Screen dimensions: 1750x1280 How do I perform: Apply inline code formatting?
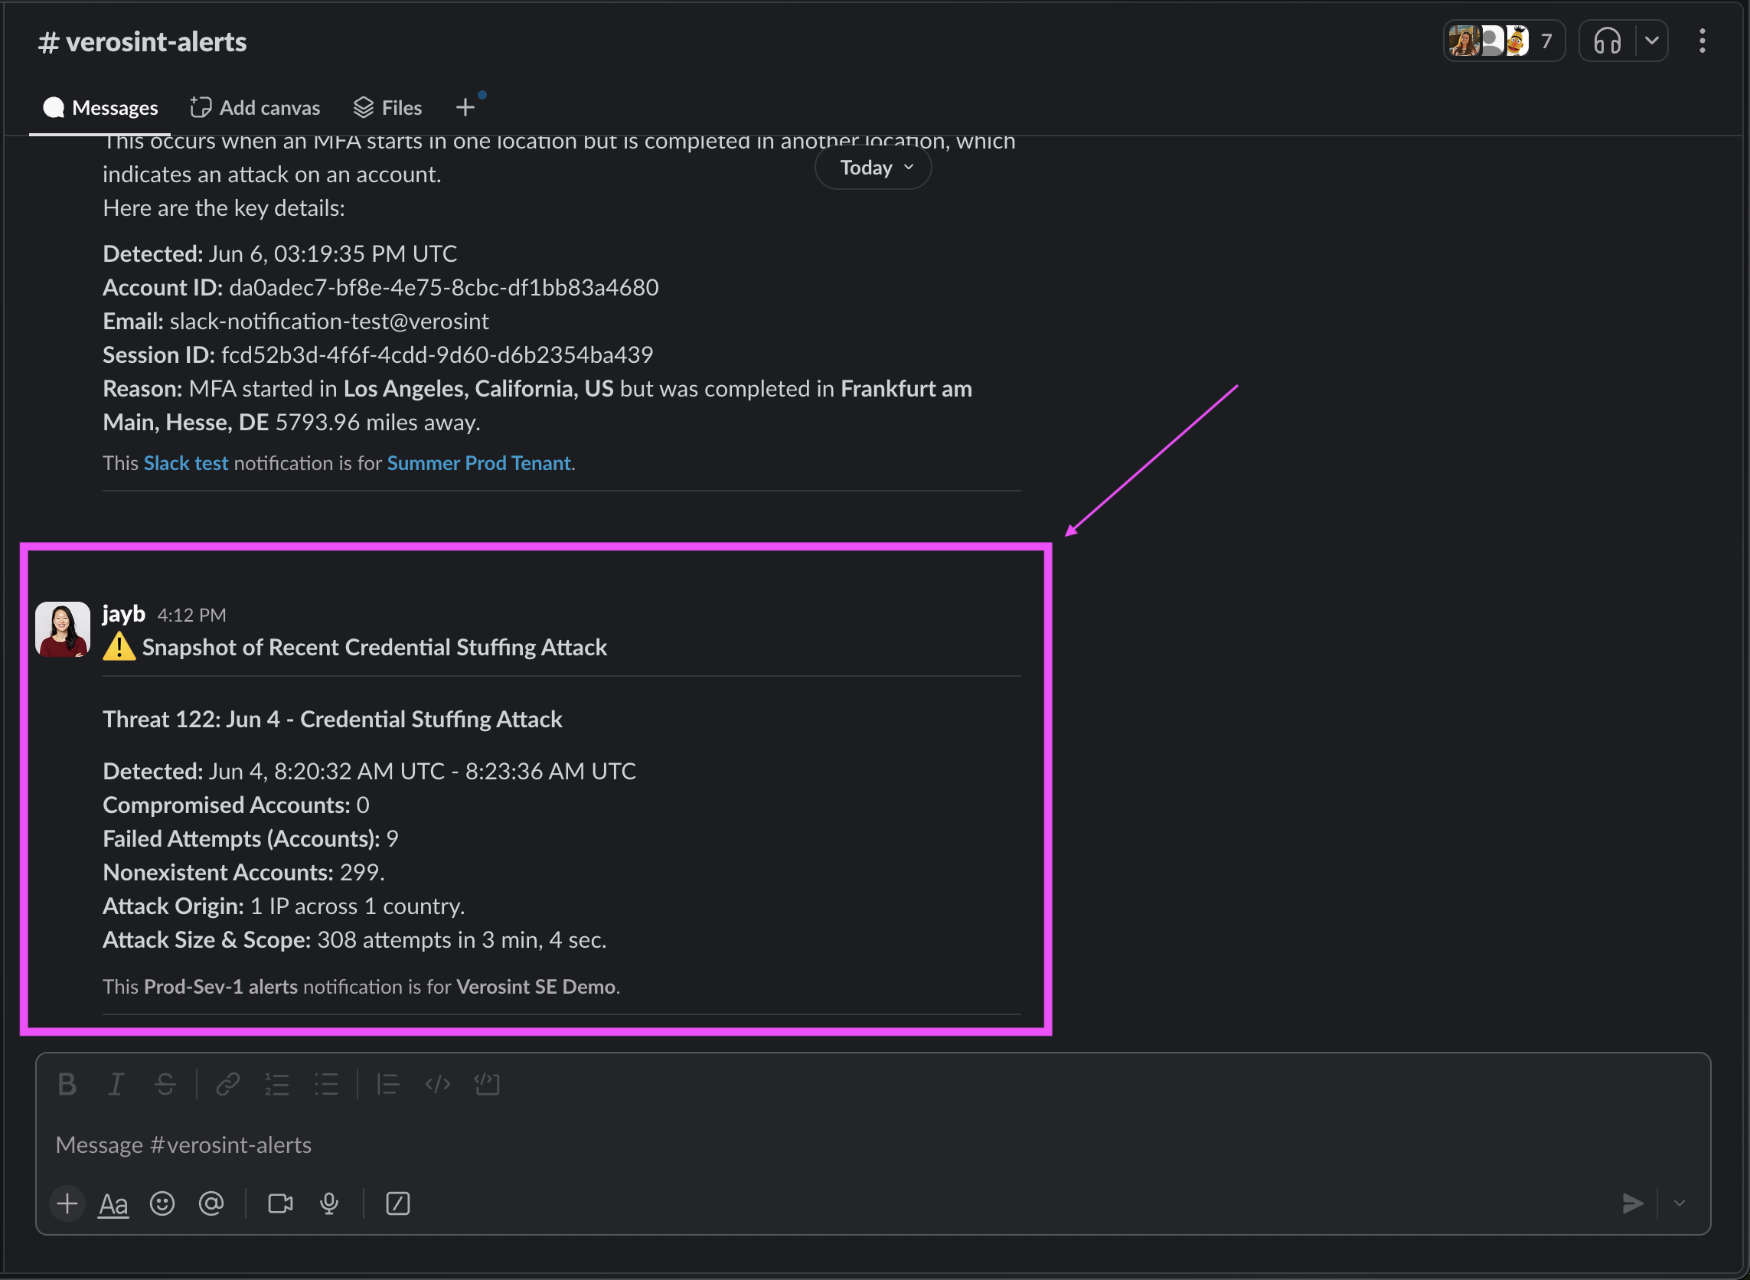438,1084
